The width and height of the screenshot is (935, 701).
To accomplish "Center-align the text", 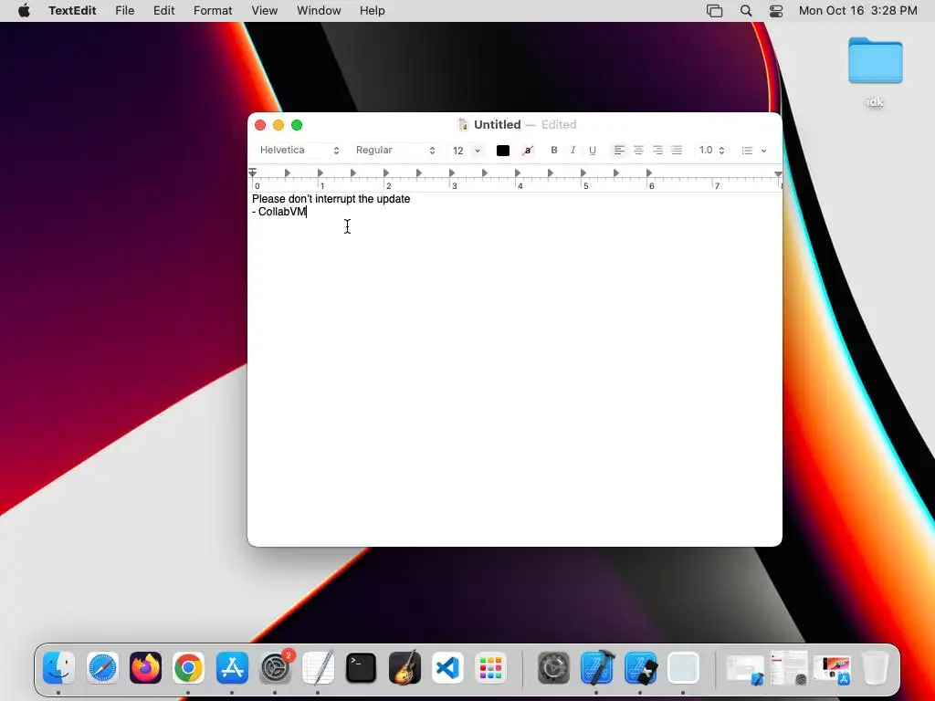I will click(x=638, y=151).
